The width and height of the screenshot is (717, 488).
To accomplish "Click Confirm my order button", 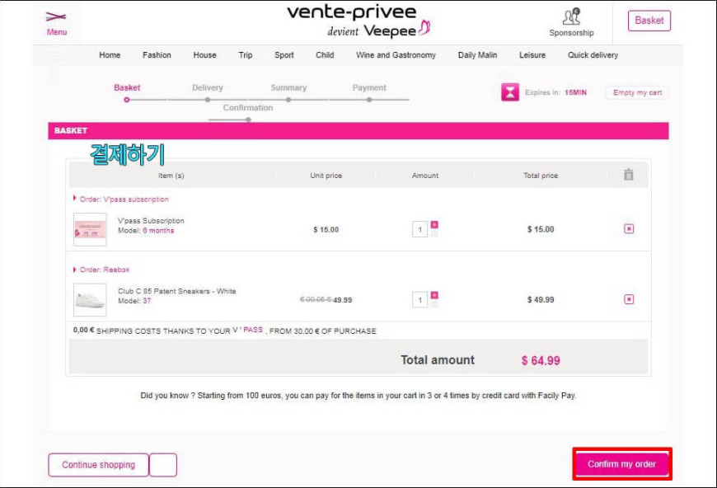I will click(622, 464).
